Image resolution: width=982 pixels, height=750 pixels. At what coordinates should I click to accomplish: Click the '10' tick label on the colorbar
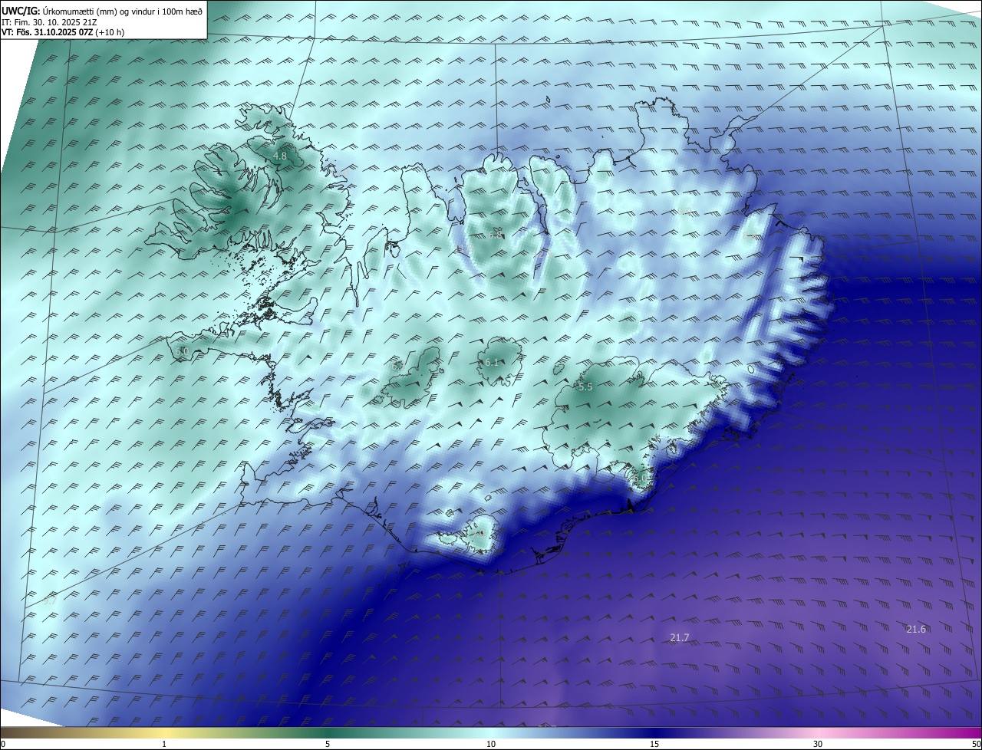(491, 744)
